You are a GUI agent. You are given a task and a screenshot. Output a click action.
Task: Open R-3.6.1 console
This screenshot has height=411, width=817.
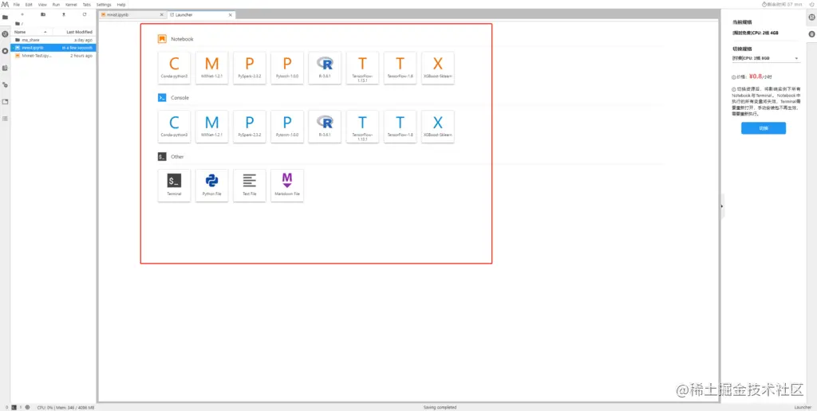(x=325, y=127)
